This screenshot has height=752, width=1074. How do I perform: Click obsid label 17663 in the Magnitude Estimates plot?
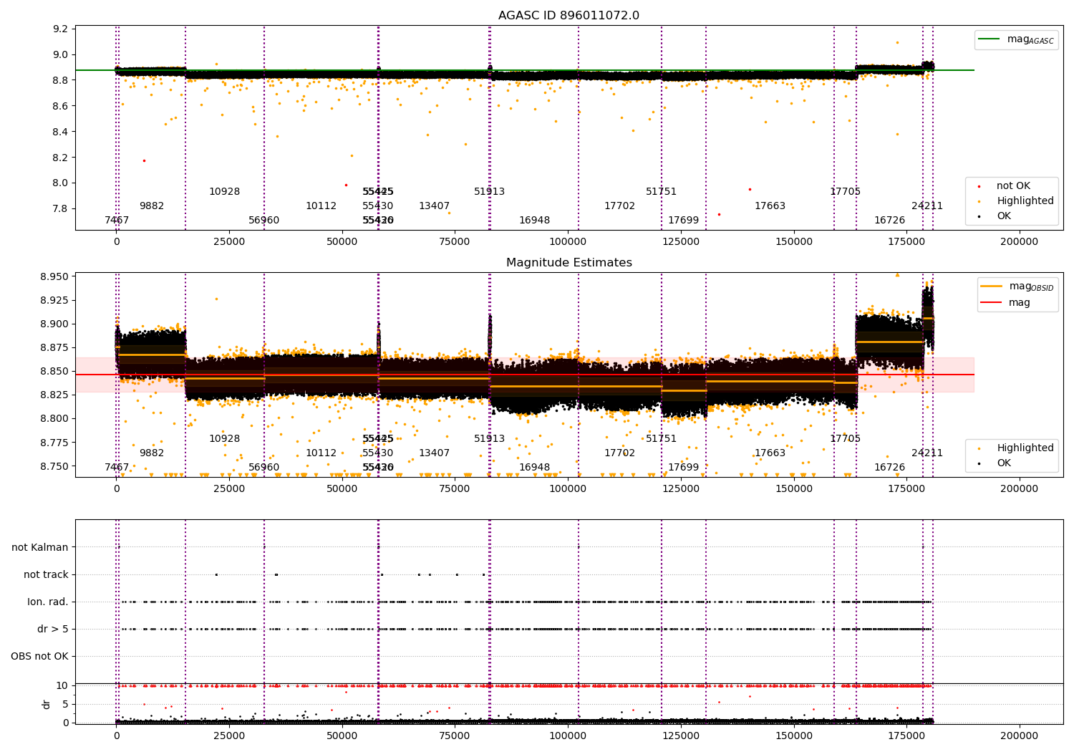click(x=770, y=453)
